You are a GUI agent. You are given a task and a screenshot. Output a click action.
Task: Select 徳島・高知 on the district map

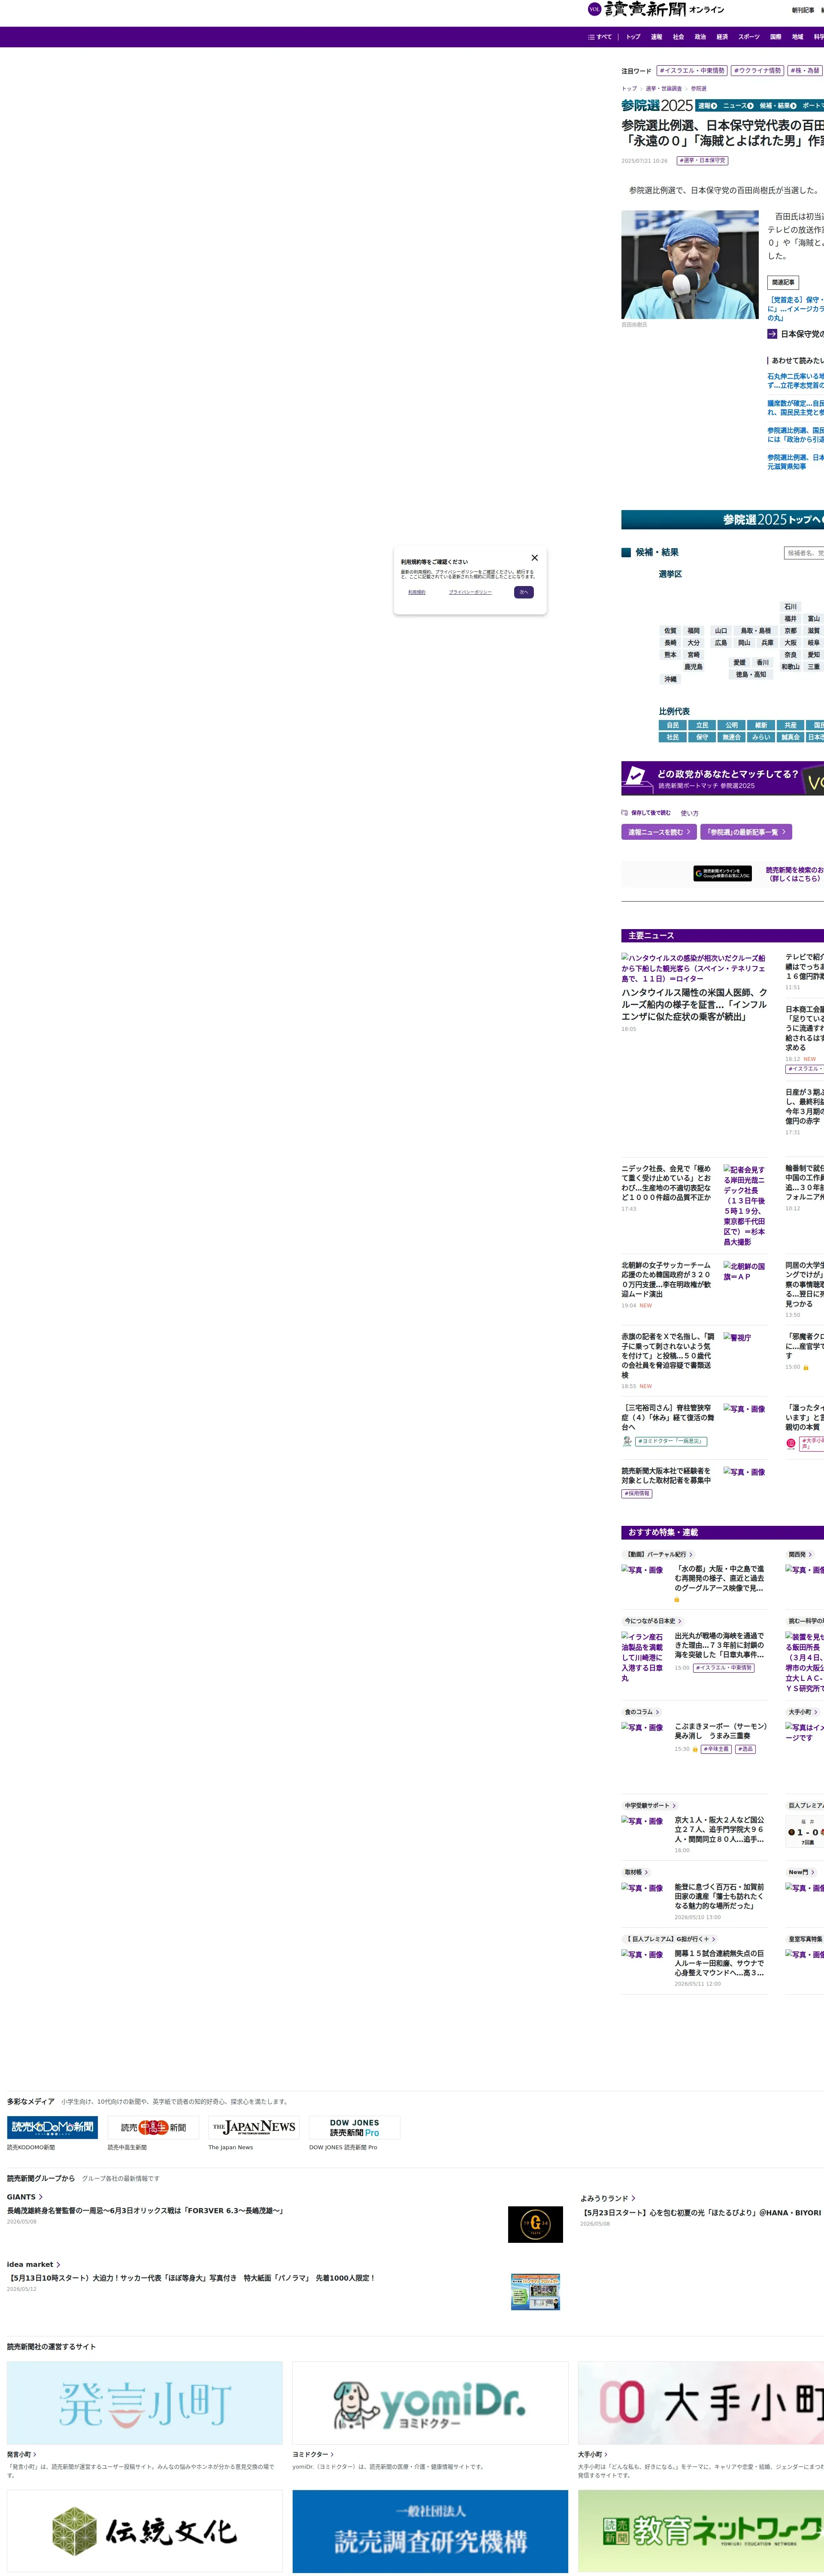(751, 675)
